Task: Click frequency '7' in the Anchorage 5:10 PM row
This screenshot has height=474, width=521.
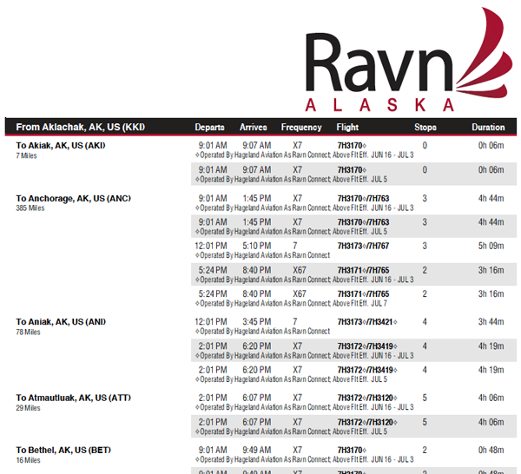Action: (294, 246)
